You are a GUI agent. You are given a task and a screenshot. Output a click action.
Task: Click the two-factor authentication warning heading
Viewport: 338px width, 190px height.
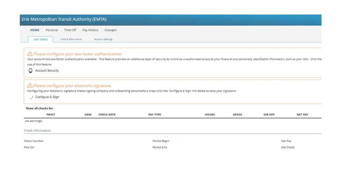coord(78,54)
